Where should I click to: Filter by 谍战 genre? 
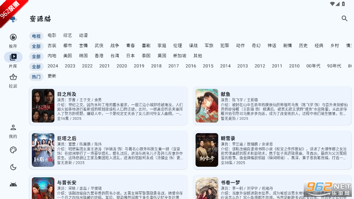coord(193,46)
